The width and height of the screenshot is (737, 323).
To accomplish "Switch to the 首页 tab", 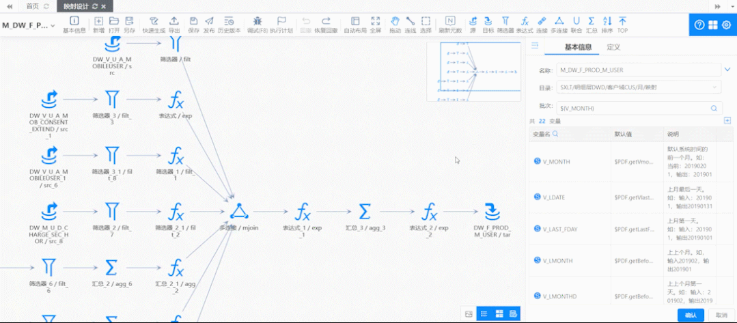I will pos(32,6).
